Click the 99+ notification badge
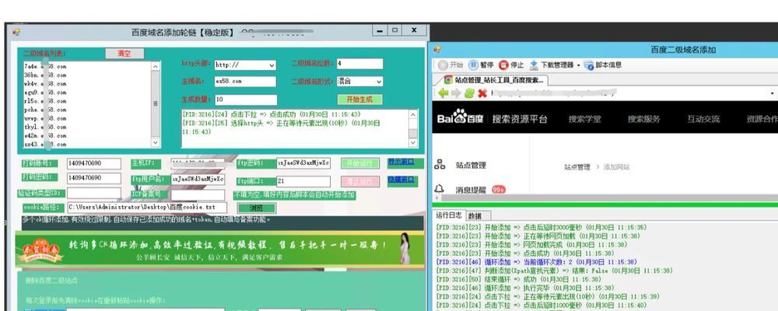Screen dimensions: 778x311 pos(498,190)
